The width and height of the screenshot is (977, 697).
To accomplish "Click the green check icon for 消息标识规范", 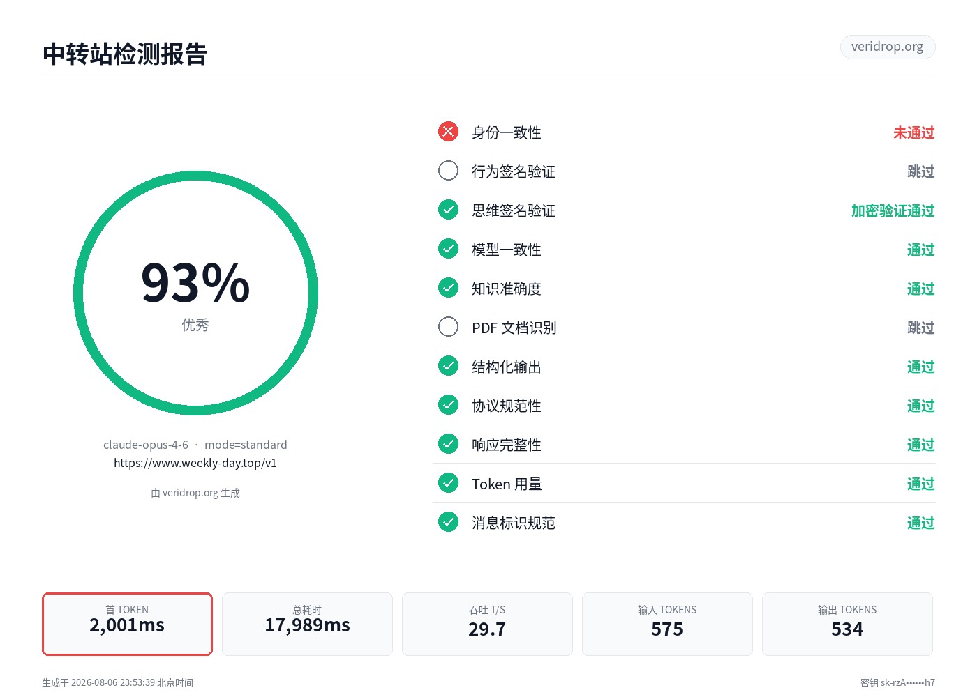I will (x=448, y=522).
